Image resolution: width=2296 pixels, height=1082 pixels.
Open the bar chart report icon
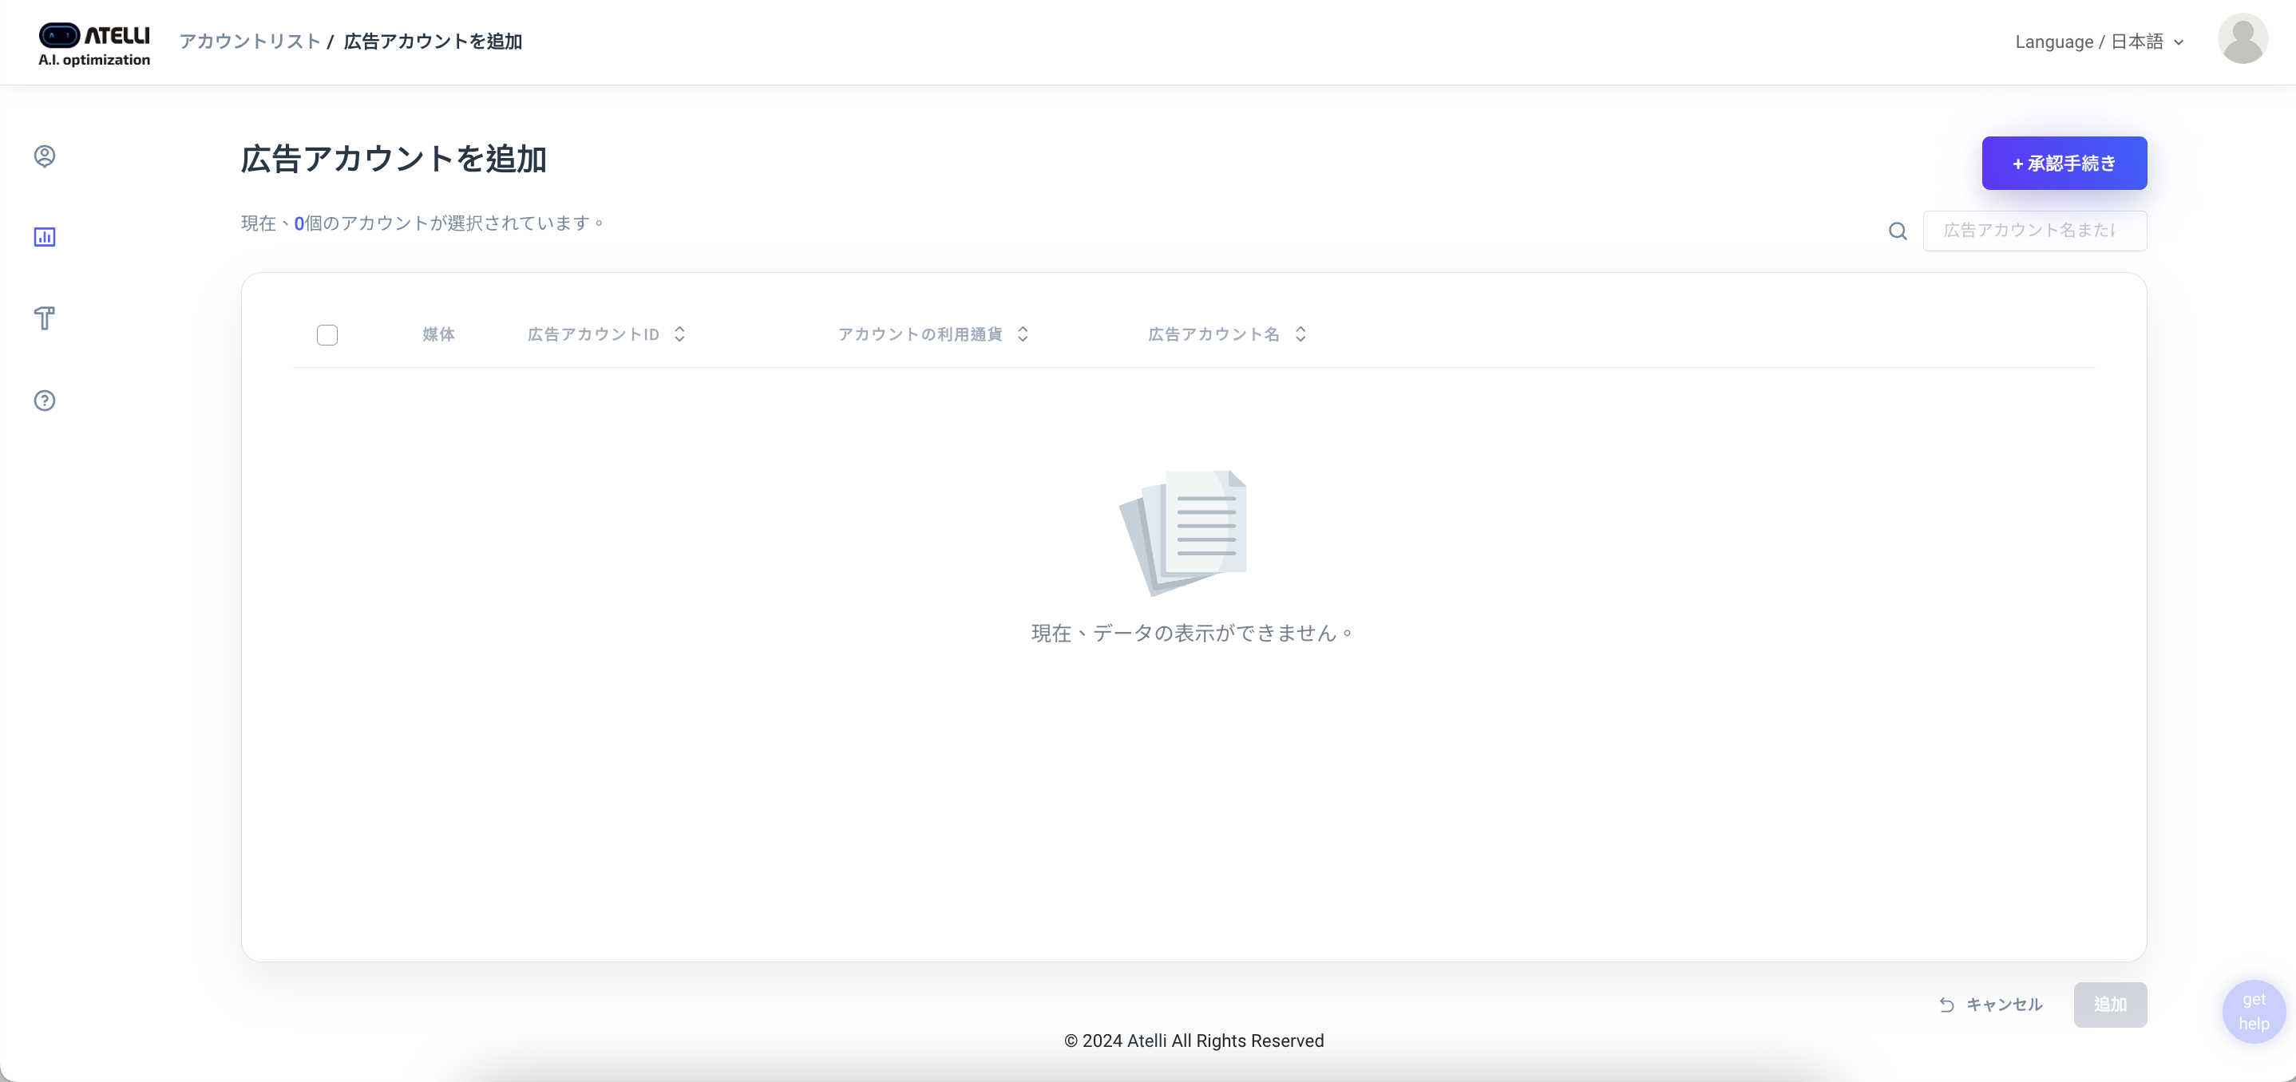(x=45, y=237)
